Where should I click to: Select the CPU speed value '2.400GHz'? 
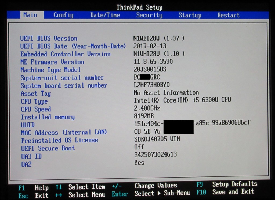pos(147,108)
